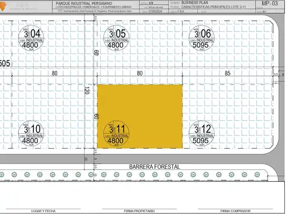Click lot marker circle 3 06
The image size is (286, 214).
click(x=201, y=38)
